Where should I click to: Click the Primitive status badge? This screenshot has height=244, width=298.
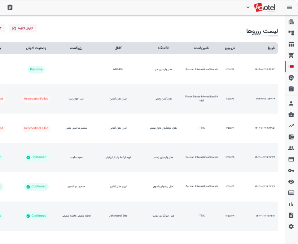coord(36,69)
